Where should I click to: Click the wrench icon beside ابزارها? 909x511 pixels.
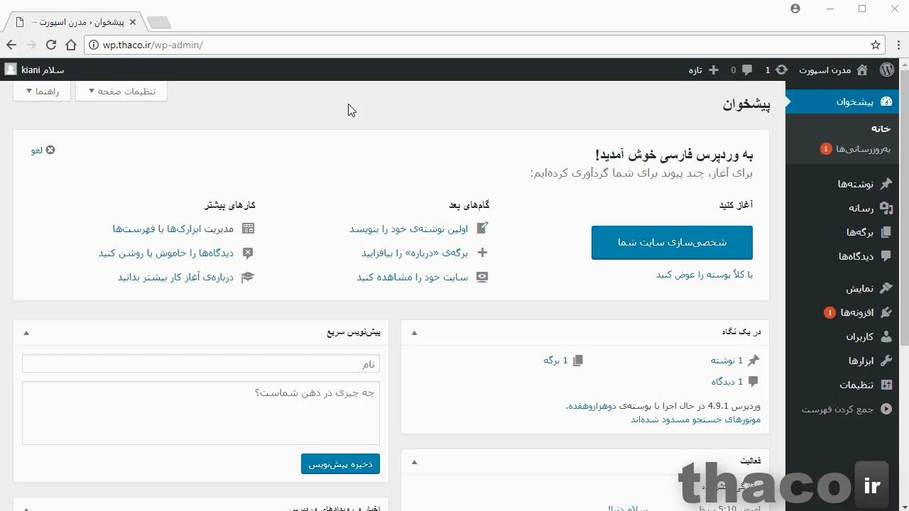click(886, 361)
